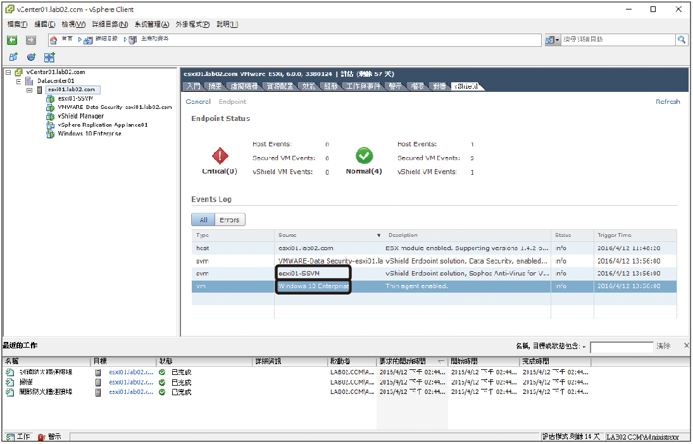Collapse the Datacenter01 tree node
Screen dimensions: 693x444
[x=18, y=81]
